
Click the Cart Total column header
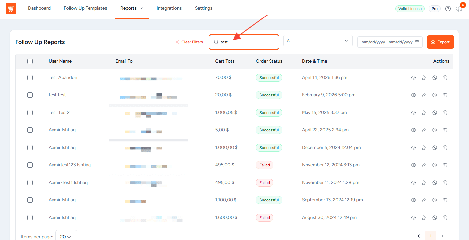[x=226, y=61]
